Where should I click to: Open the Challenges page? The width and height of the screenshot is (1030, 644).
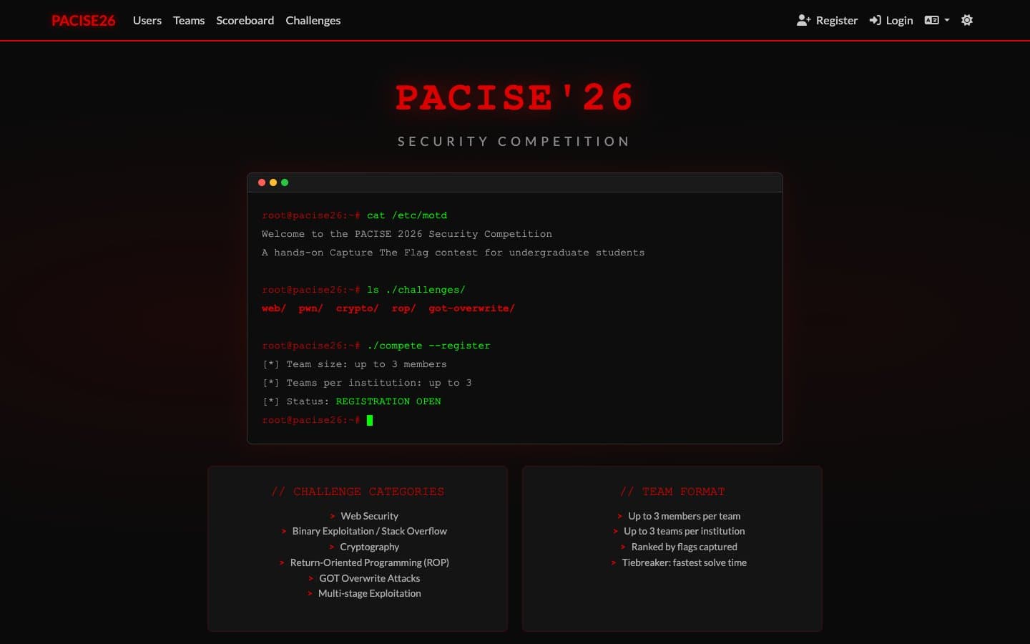pos(313,20)
